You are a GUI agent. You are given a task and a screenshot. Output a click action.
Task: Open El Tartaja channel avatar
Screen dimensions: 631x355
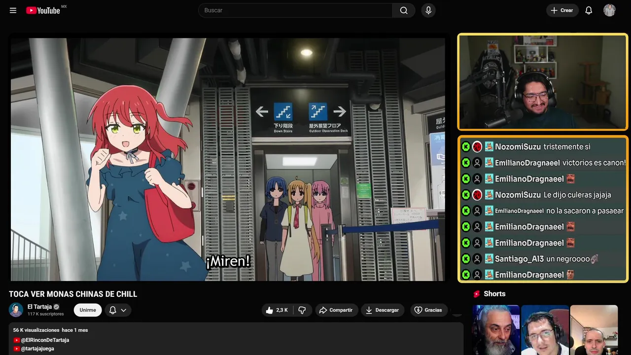[16, 310]
